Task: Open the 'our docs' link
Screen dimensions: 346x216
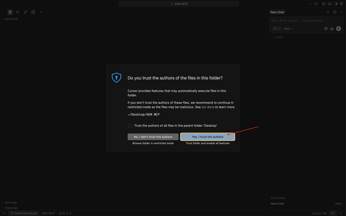Action: click(208, 107)
